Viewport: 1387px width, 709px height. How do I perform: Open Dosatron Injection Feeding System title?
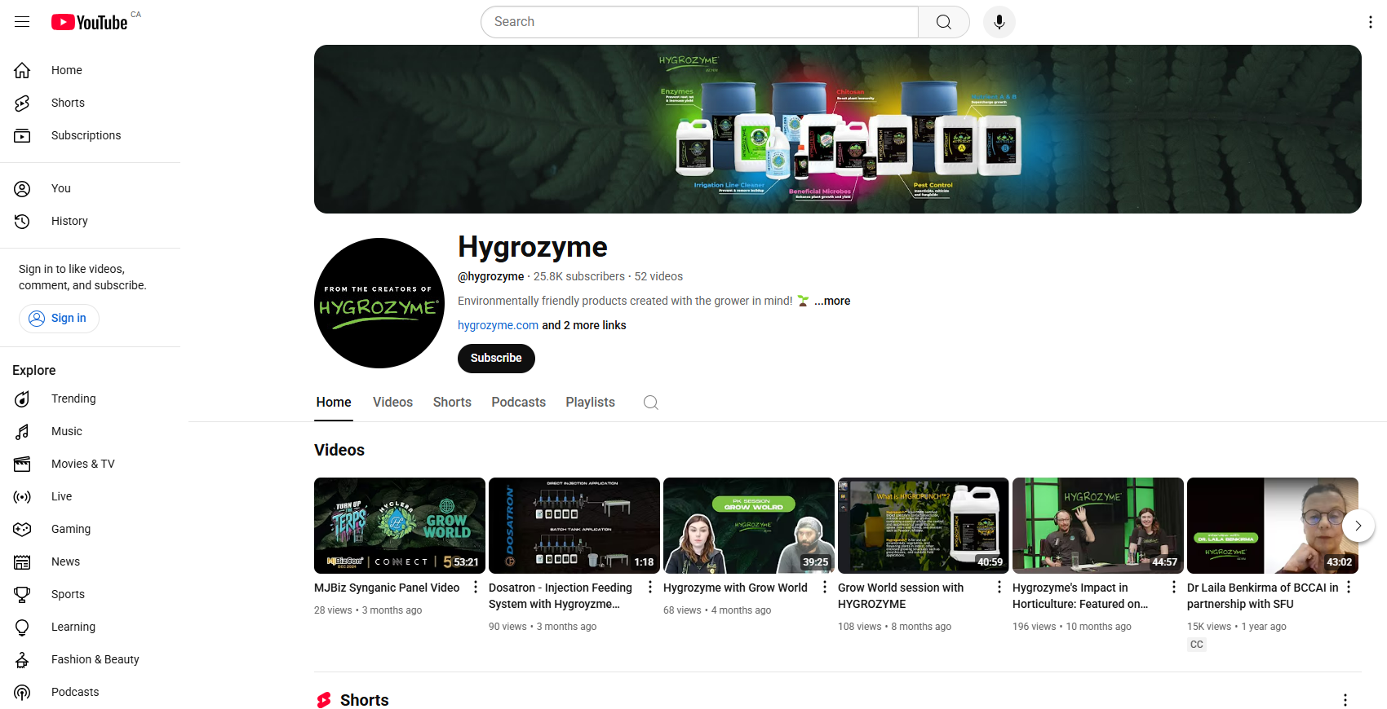click(561, 596)
